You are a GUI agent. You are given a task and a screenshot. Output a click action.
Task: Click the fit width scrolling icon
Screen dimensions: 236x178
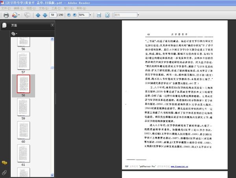(99, 15)
